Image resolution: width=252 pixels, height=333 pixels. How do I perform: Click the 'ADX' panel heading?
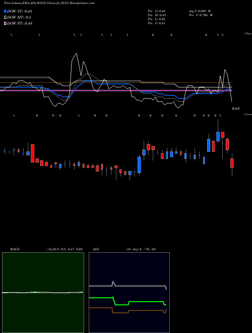pos(96,249)
